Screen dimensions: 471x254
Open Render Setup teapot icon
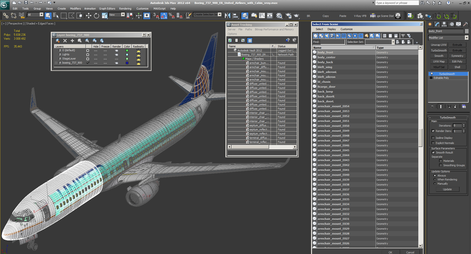(x=289, y=15)
